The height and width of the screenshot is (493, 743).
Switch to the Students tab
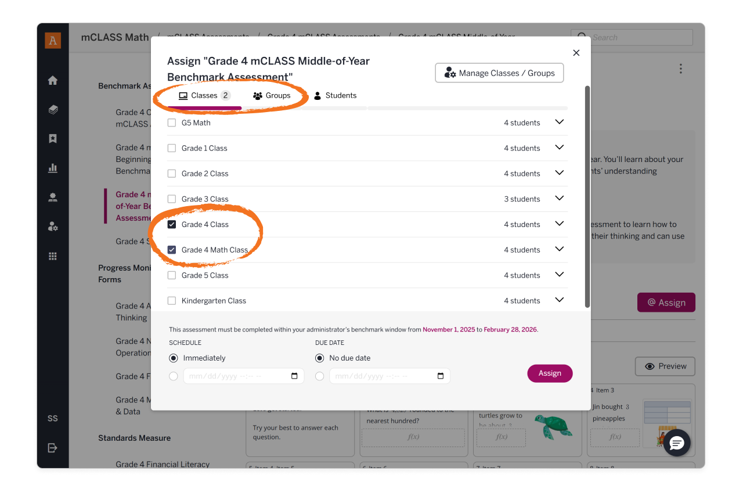335,96
